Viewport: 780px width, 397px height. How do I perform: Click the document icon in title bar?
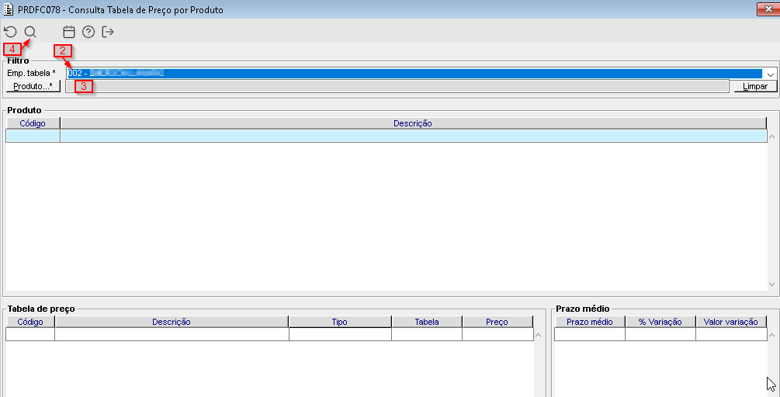point(9,9)
